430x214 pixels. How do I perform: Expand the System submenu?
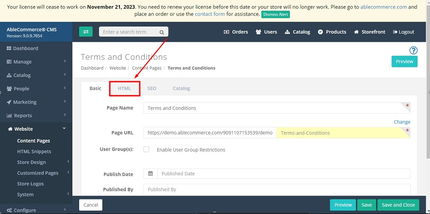pos(68,194)
